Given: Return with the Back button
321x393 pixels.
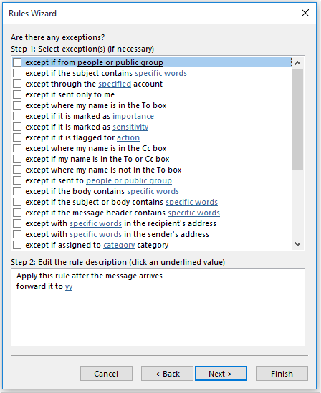Looking at the screenshot, I should (x=167, y=374).
